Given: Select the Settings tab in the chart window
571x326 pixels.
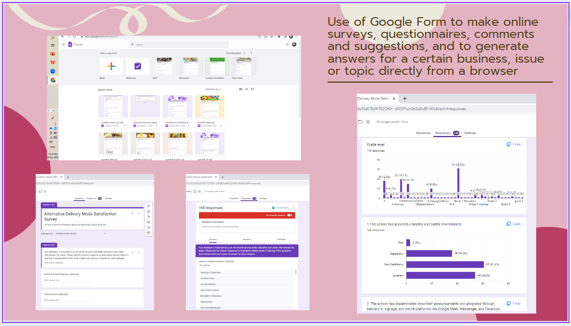Looking at the screenshot, I should pos(470,133).
